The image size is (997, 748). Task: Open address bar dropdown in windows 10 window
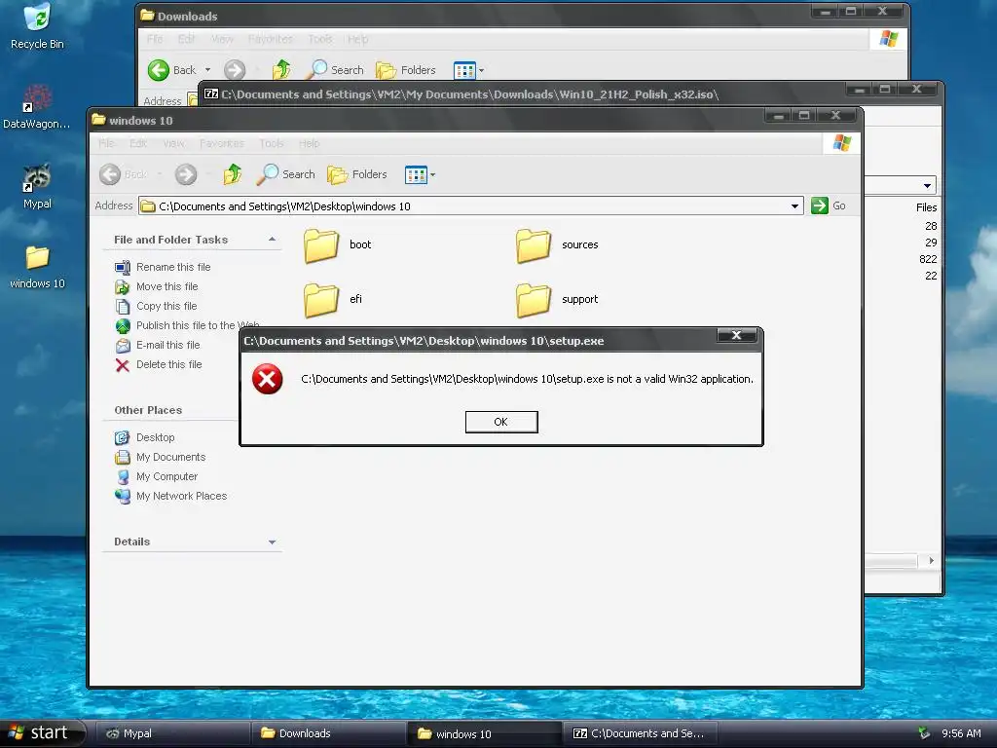click(x=794, y=206)
